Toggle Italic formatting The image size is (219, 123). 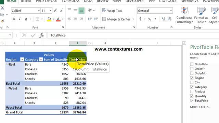[20, 19]
